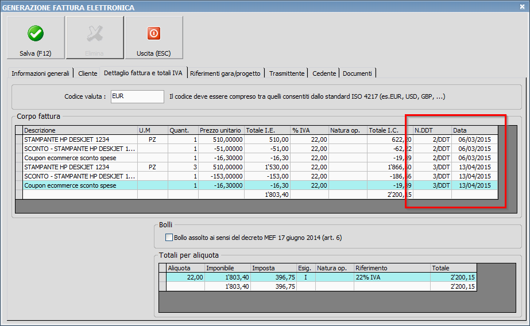Click the 13/04/2015 date in highlighted row
The height and width of the screenshot is (326, 530).
(x=475, y=185)
